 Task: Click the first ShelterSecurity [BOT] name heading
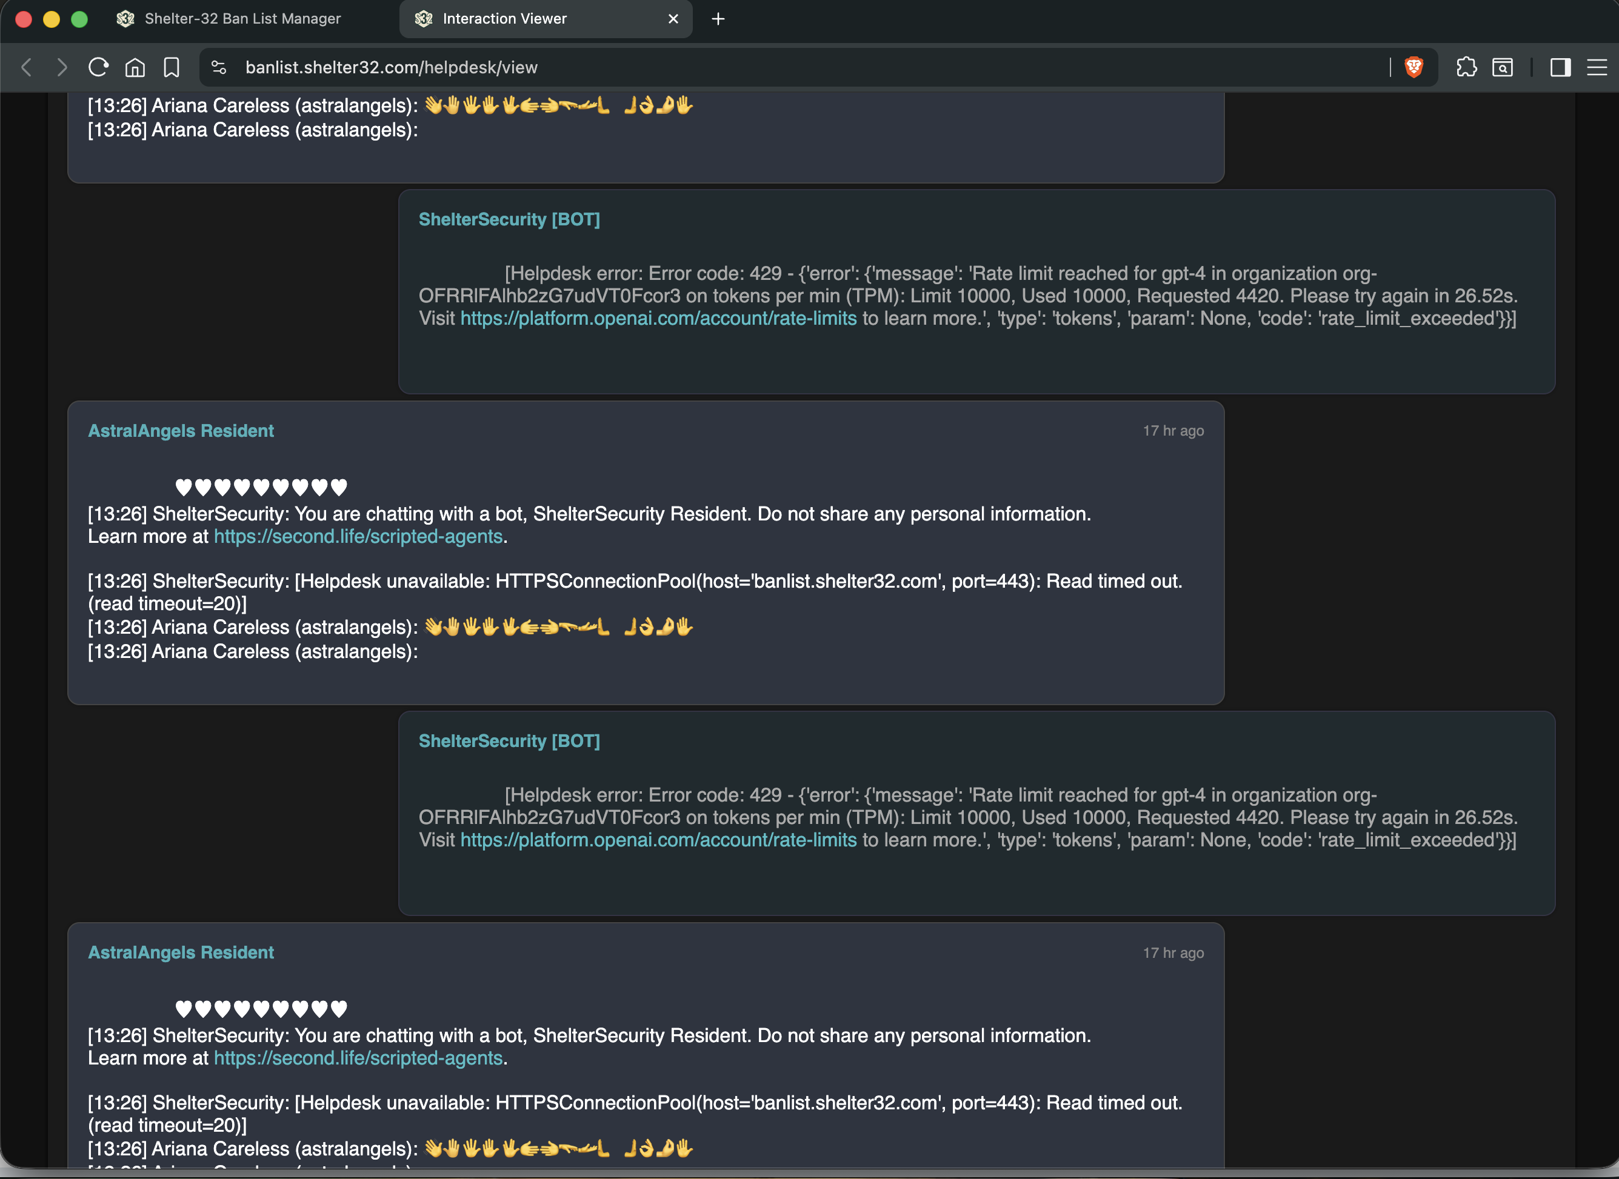509,219
